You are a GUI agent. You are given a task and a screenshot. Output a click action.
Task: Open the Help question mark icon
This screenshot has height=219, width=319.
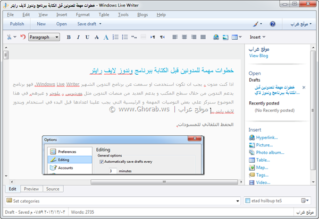click(273, 24)
